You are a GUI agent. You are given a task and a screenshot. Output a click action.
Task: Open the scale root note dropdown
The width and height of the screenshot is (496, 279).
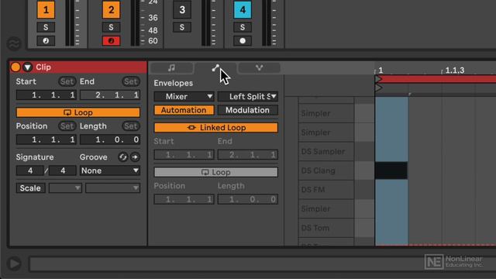[65, 188]
